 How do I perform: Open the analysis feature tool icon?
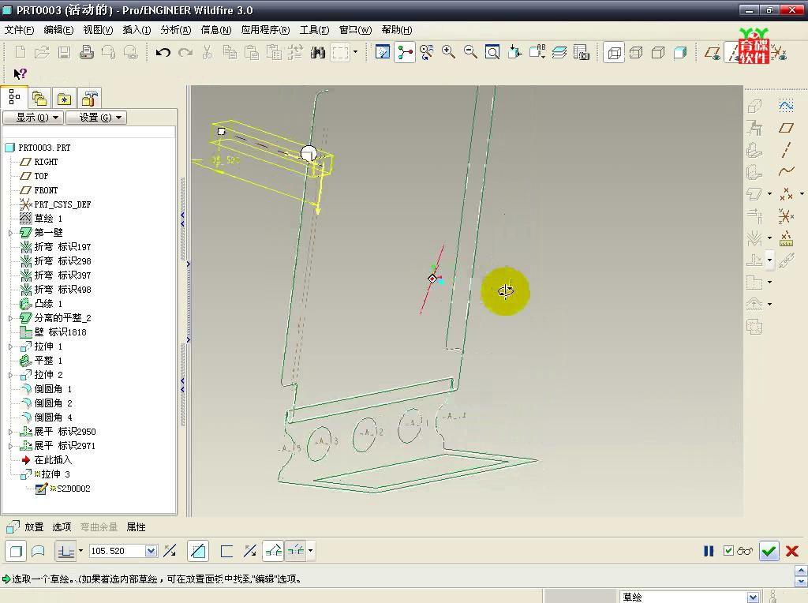pyautogui.click(x=786, y=238)
